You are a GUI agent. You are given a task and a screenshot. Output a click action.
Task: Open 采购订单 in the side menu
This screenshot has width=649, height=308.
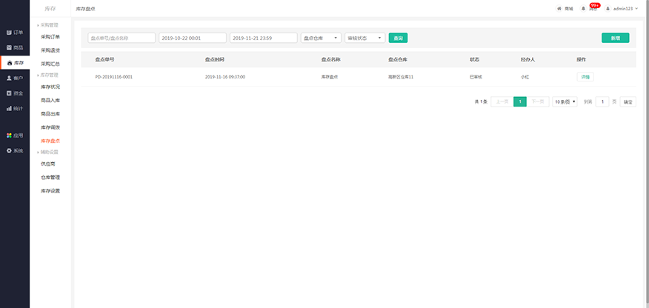(50, 36)
